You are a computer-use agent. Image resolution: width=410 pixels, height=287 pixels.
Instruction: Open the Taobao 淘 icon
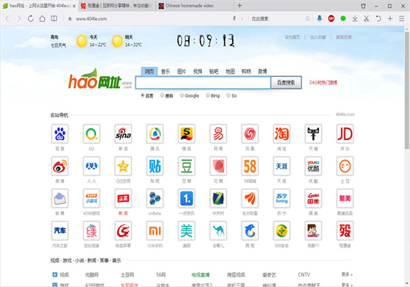282,134
